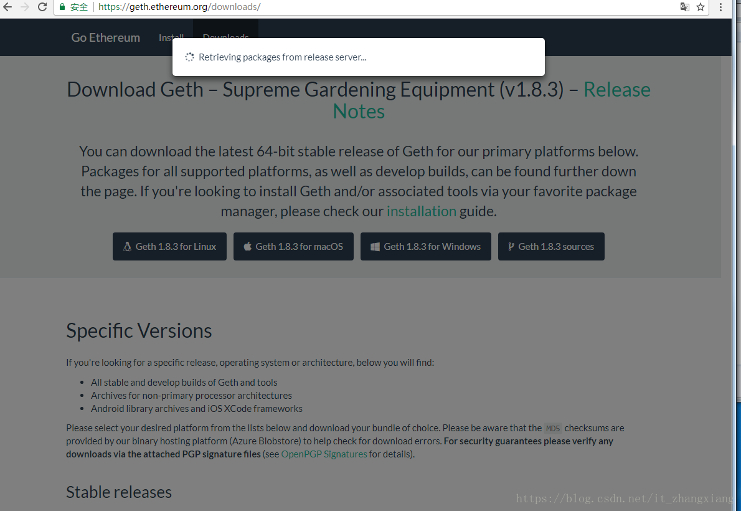The image size is (741, 511).
Task: Click the MD5 code label
Action: coord(553,429)
